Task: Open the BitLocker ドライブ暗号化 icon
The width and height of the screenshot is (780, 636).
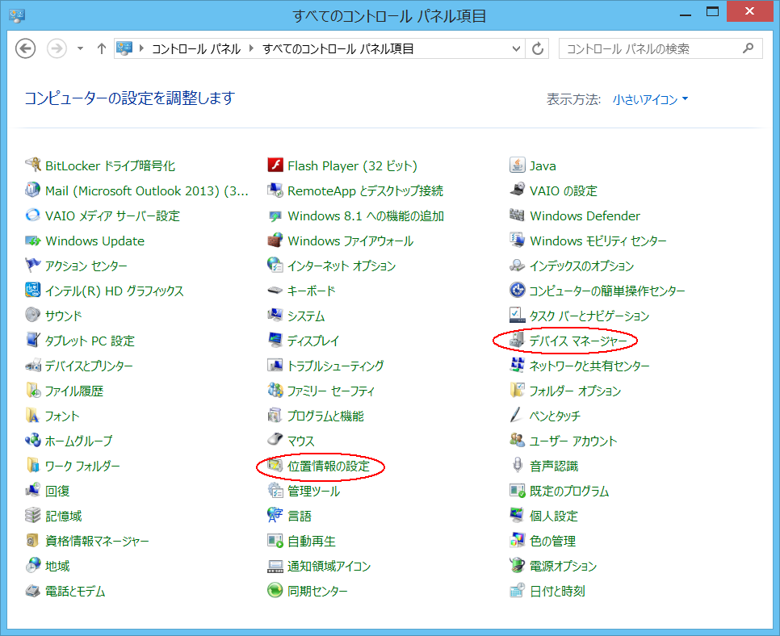Action: (x=33, y=165)
